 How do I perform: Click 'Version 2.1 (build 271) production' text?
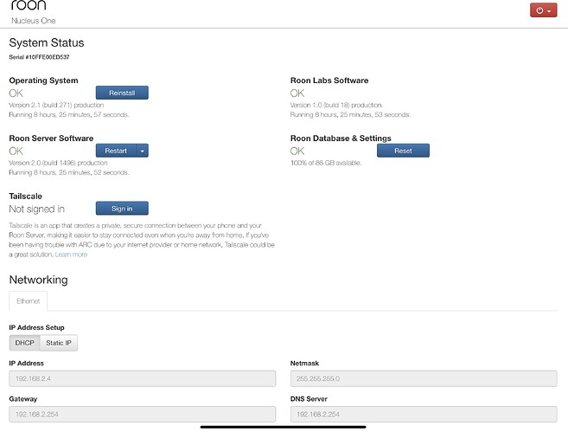[56, 105]
